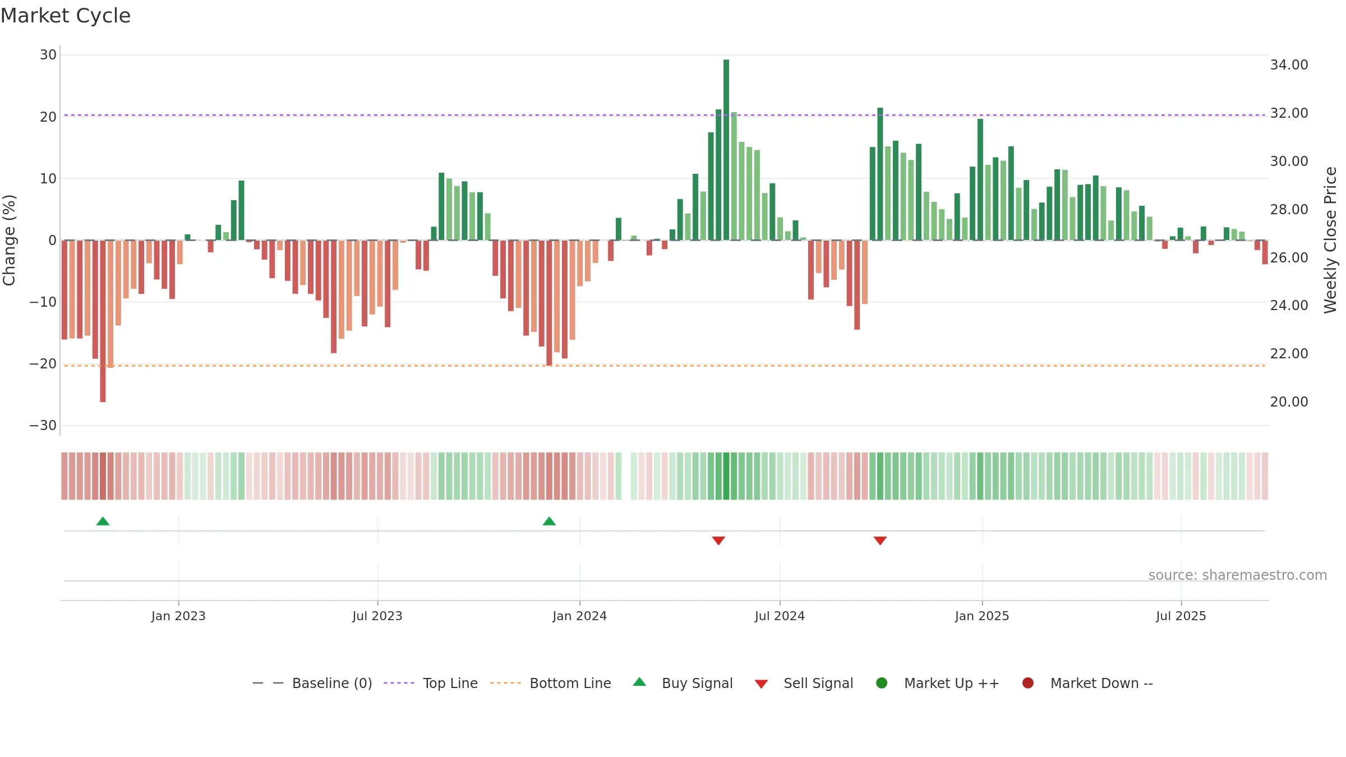This screenshot has height=757, width=1346.
Task: Toggle the Bottom Line legend entry
Action: [551, 683]
